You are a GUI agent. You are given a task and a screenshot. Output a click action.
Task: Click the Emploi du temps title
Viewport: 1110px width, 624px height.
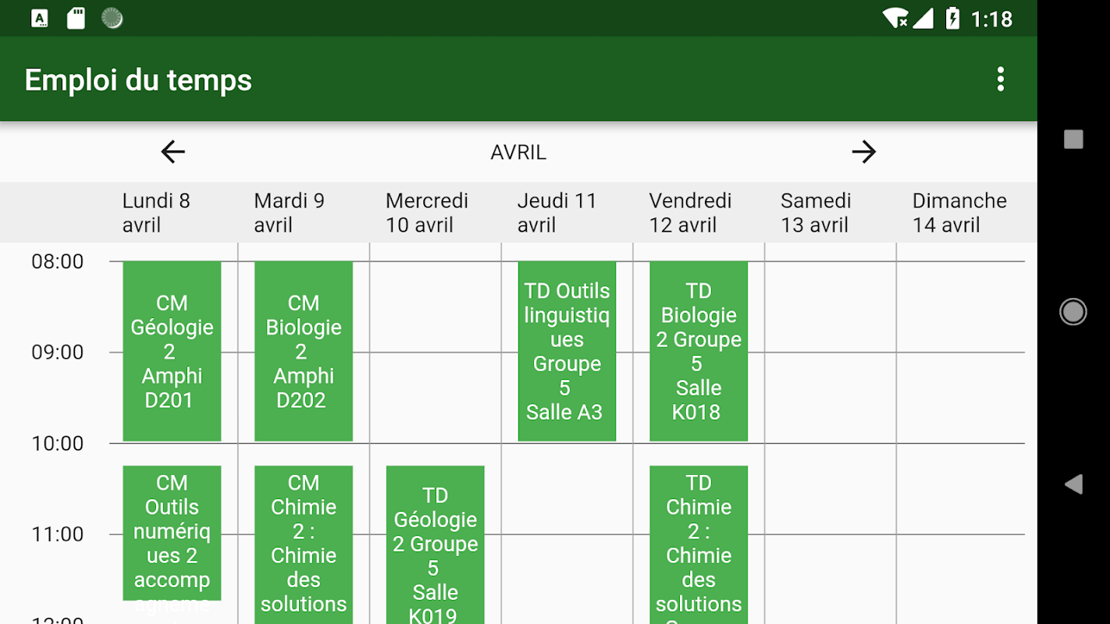138,80
